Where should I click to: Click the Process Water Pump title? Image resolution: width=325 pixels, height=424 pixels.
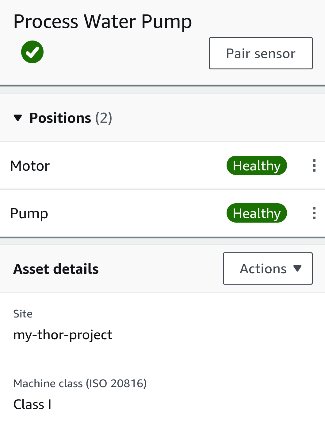[x=102, y=22]
